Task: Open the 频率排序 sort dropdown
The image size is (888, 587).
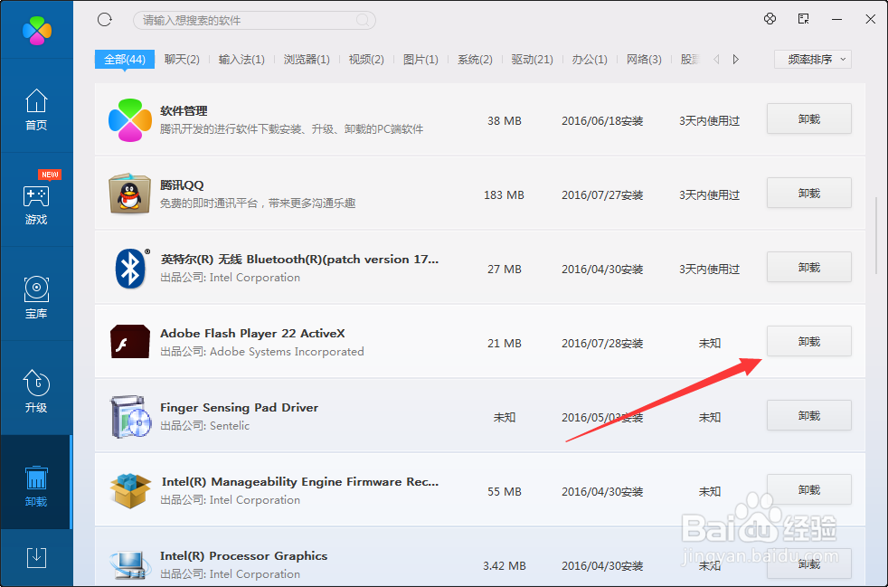Action: point(813,59)
